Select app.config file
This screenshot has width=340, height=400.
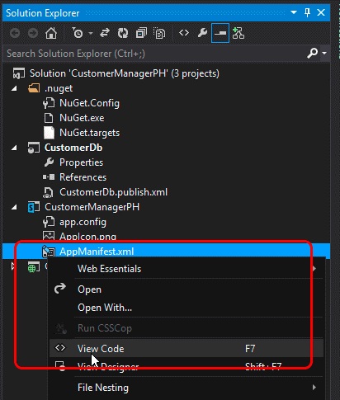(83, 222)
